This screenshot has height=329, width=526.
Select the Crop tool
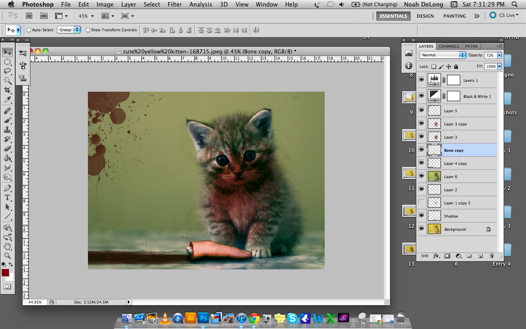pos(7,90)
